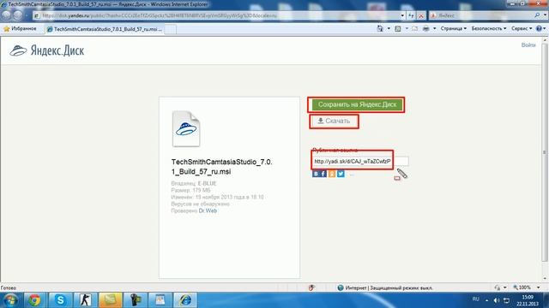Launch Google Chrome from taskbar

pos(34,300)
